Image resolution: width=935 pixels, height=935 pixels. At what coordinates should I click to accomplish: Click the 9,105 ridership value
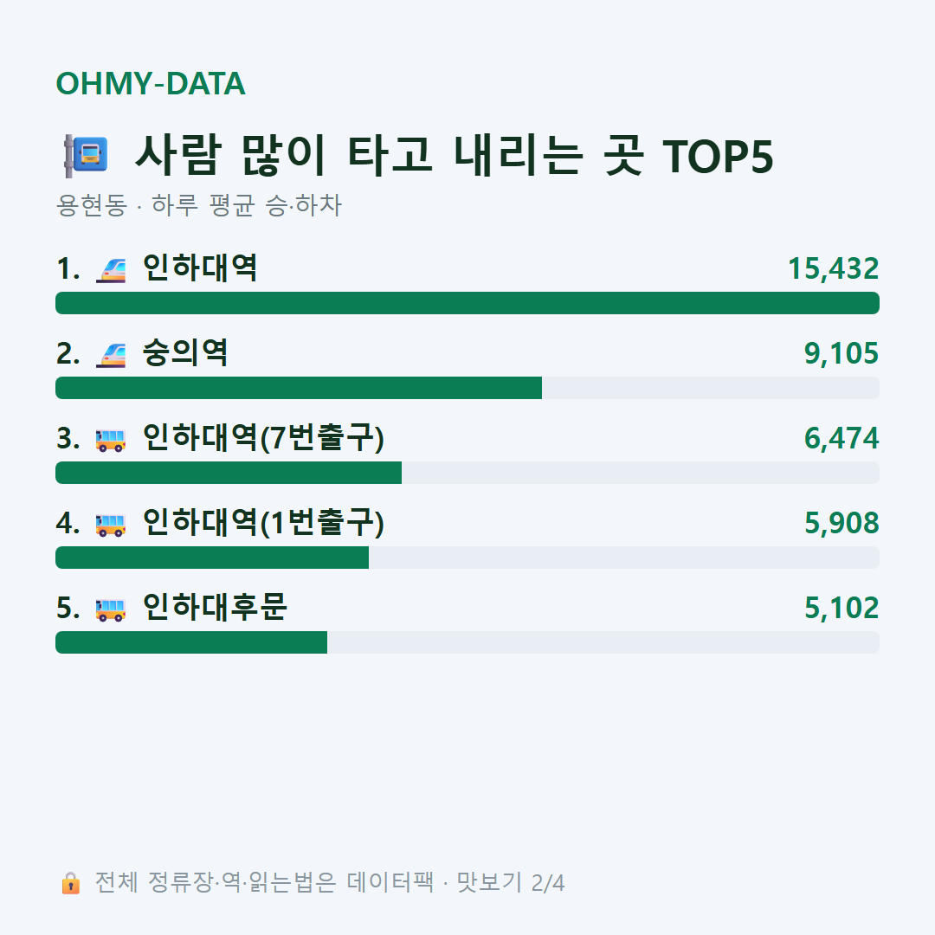841,353
